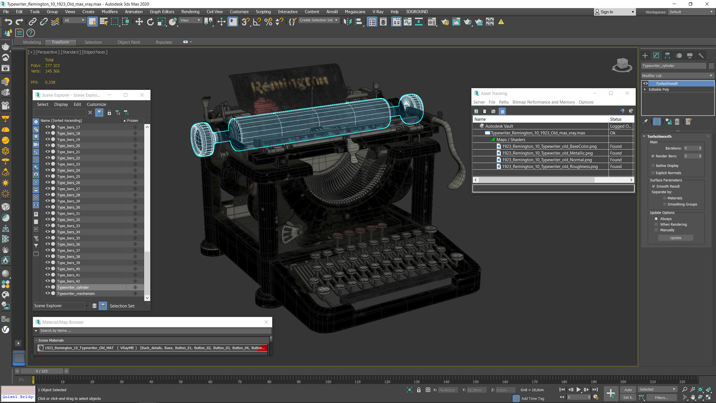Open the Scene Explorer name dropdown
716x403 pixels.
61,306
